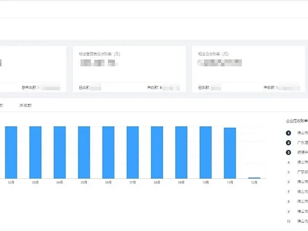Click the 06月 axis label

108,182
